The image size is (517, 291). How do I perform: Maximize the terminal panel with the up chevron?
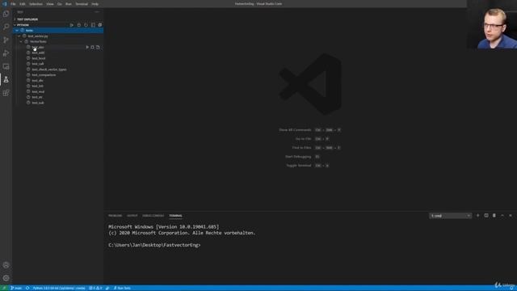coord(502,216)
